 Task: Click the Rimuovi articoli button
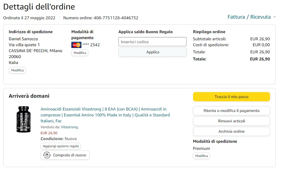click(231, 121)
